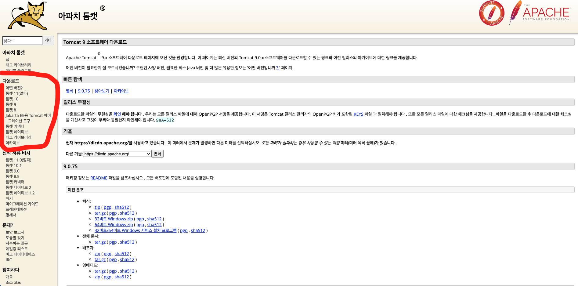This screenshot has height=286, width=578.
Task: Open 보안 보고서 sidebar link
Action: coord(15,232)
